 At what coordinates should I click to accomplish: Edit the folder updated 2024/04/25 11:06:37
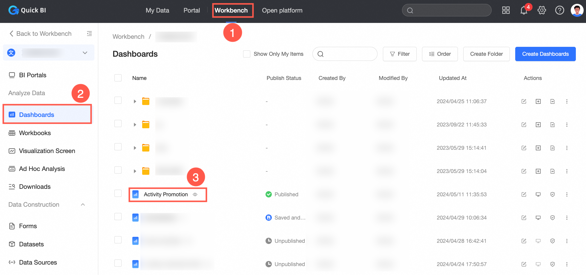(524, 101)
